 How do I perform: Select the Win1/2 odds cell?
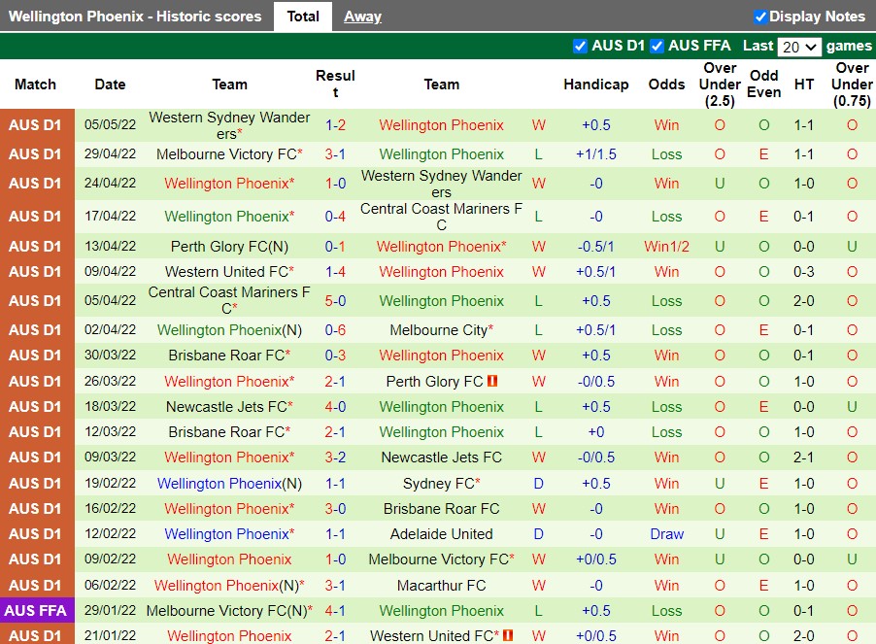tap(666, 247)
